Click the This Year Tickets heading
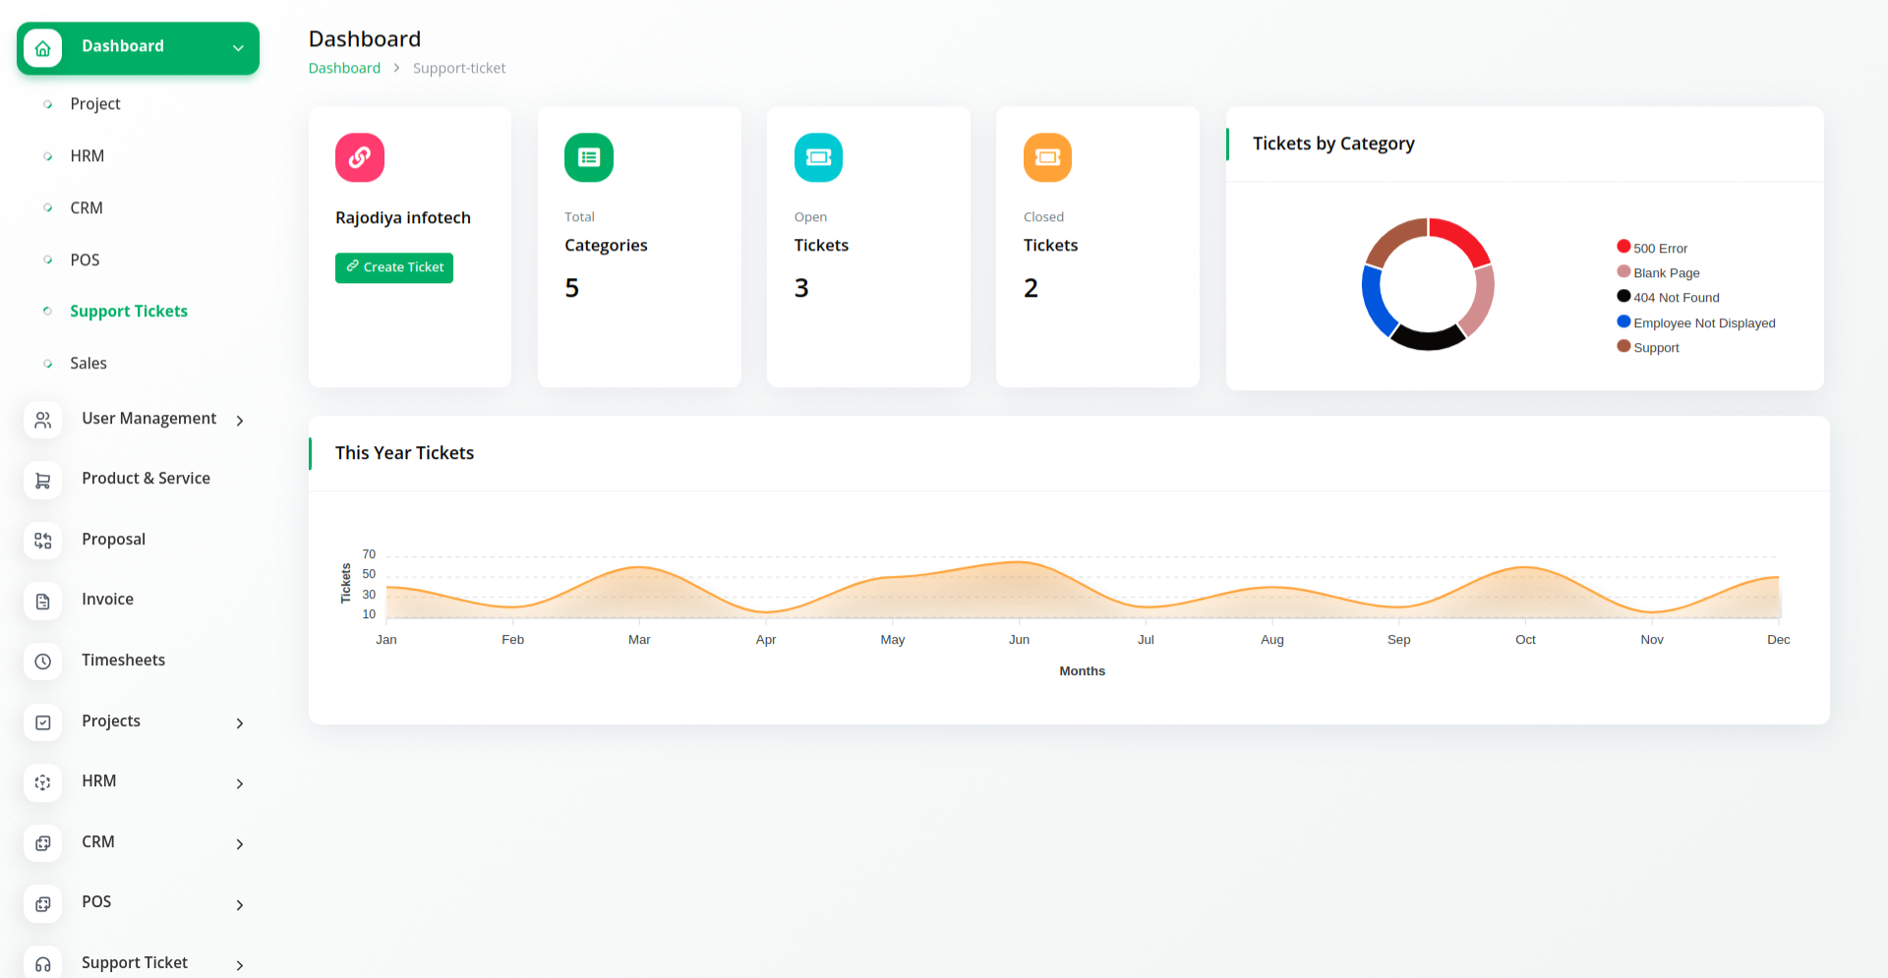The width and height of the screenshot is (1888, 978). pos(404,453)
